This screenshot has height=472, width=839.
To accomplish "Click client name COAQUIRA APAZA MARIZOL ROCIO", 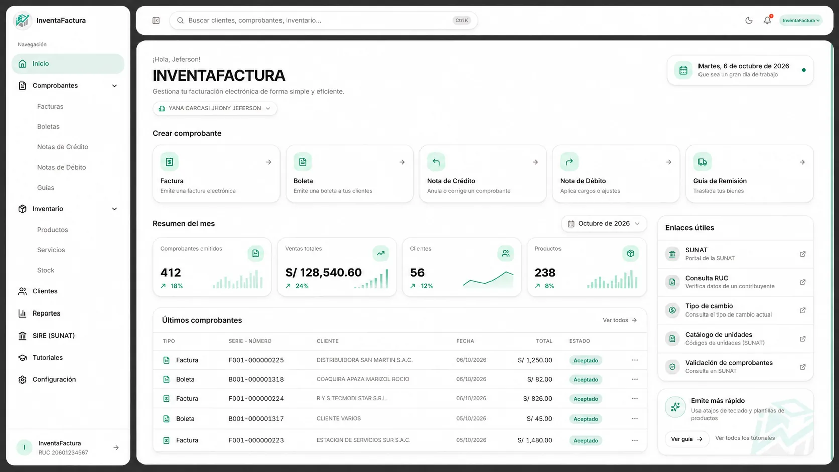I will click(363, 379).
